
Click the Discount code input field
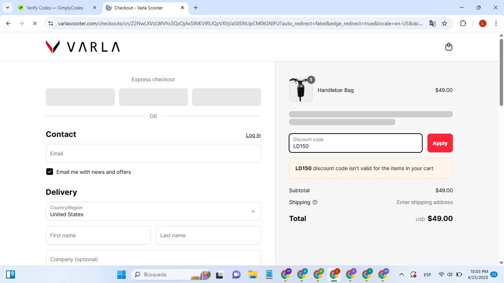(355, 143)
